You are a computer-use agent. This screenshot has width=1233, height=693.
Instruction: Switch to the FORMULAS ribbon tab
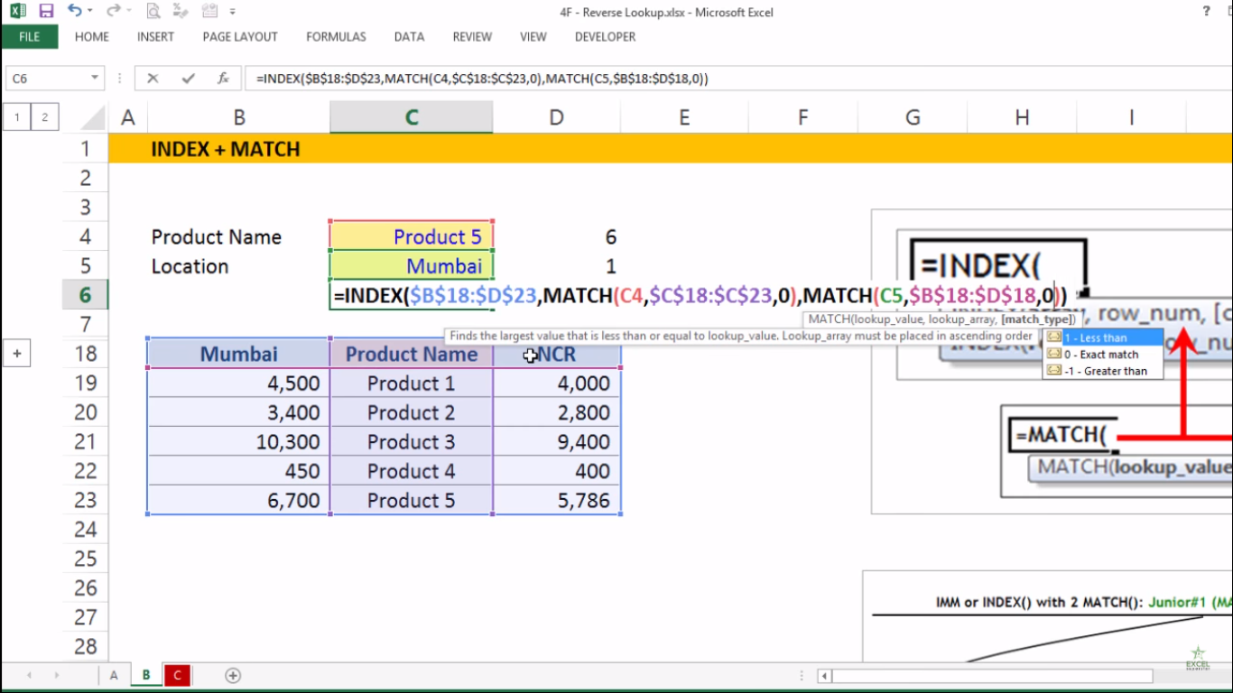[x=336, y=37]
